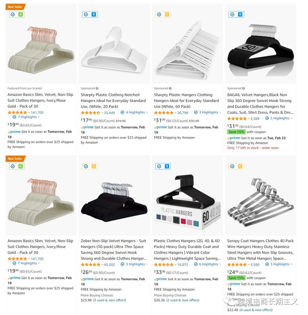
Task: Click the letter B badge on Sharpty 20 Pack
Action: click(x=94, y=14)
